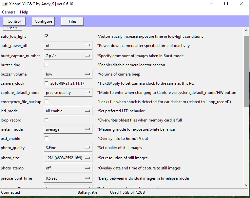The image size is (250, 198).
Task: Click the scrollbar down arrow
Action: 246,185
